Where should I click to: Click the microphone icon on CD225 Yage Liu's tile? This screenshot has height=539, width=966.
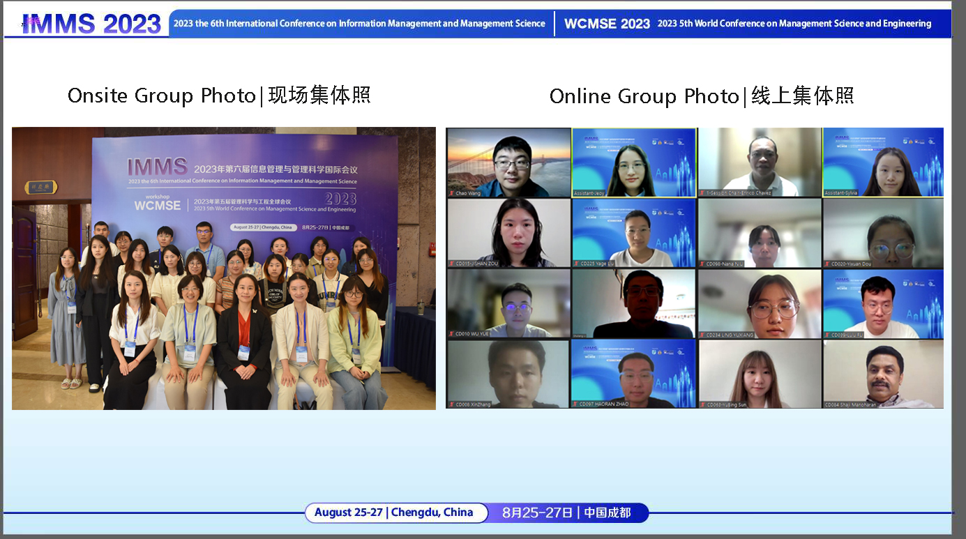coord(577,264)
